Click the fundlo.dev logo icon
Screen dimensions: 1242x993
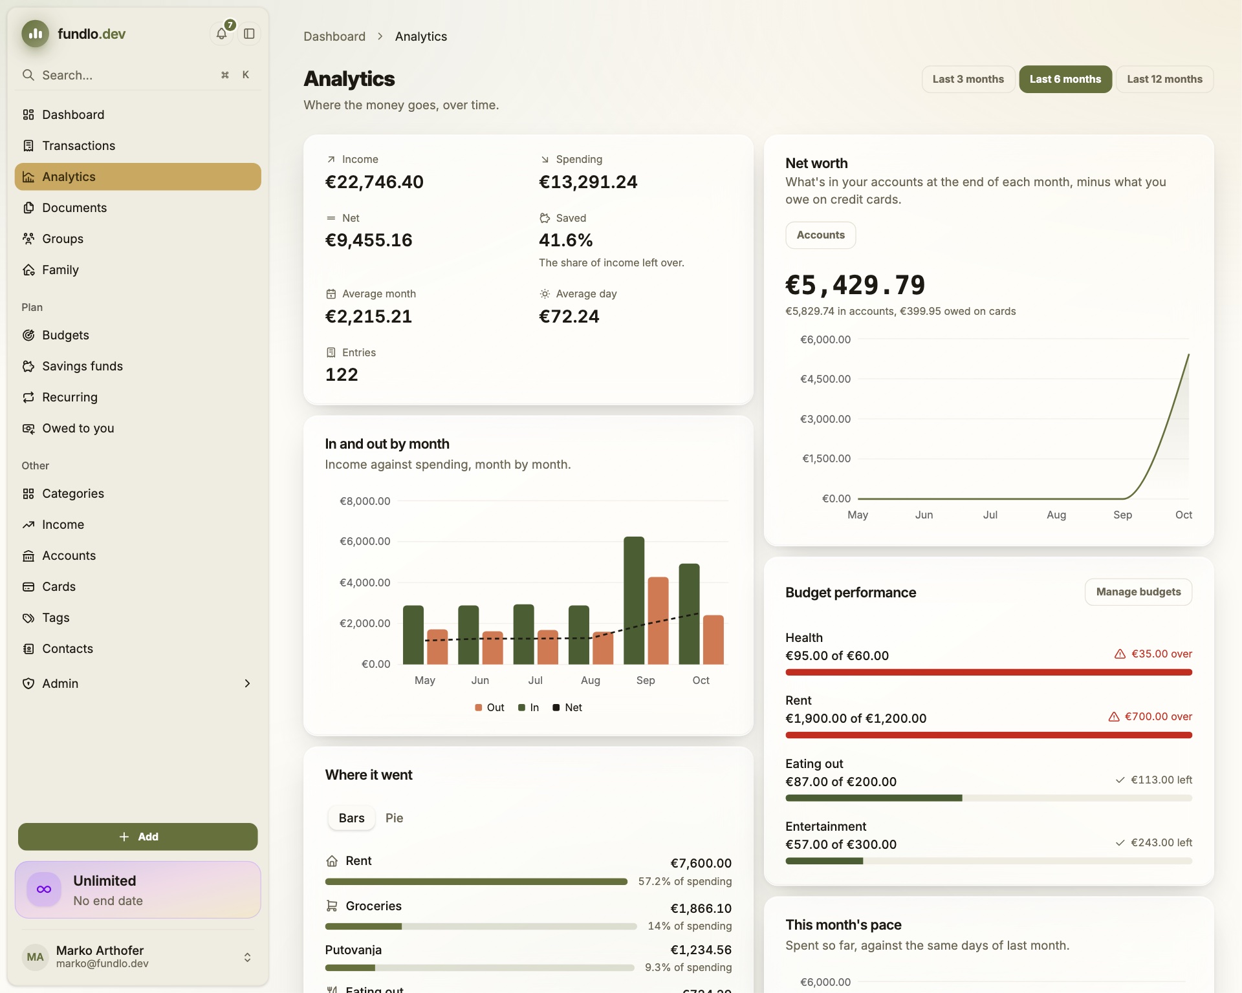[x=36, y=34]
